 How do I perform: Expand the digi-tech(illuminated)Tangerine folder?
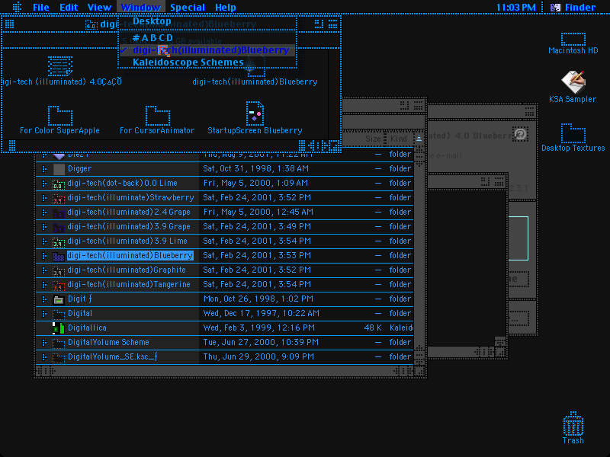[x=44, y=285]
